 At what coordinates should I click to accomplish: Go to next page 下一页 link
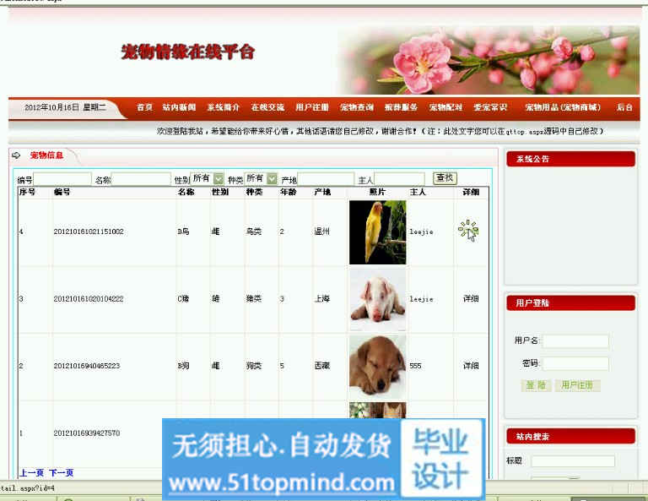(x=61, y=472)
